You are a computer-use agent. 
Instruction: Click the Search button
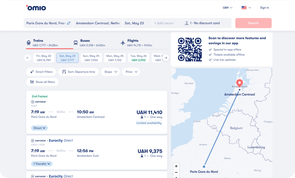pos(253,23)
